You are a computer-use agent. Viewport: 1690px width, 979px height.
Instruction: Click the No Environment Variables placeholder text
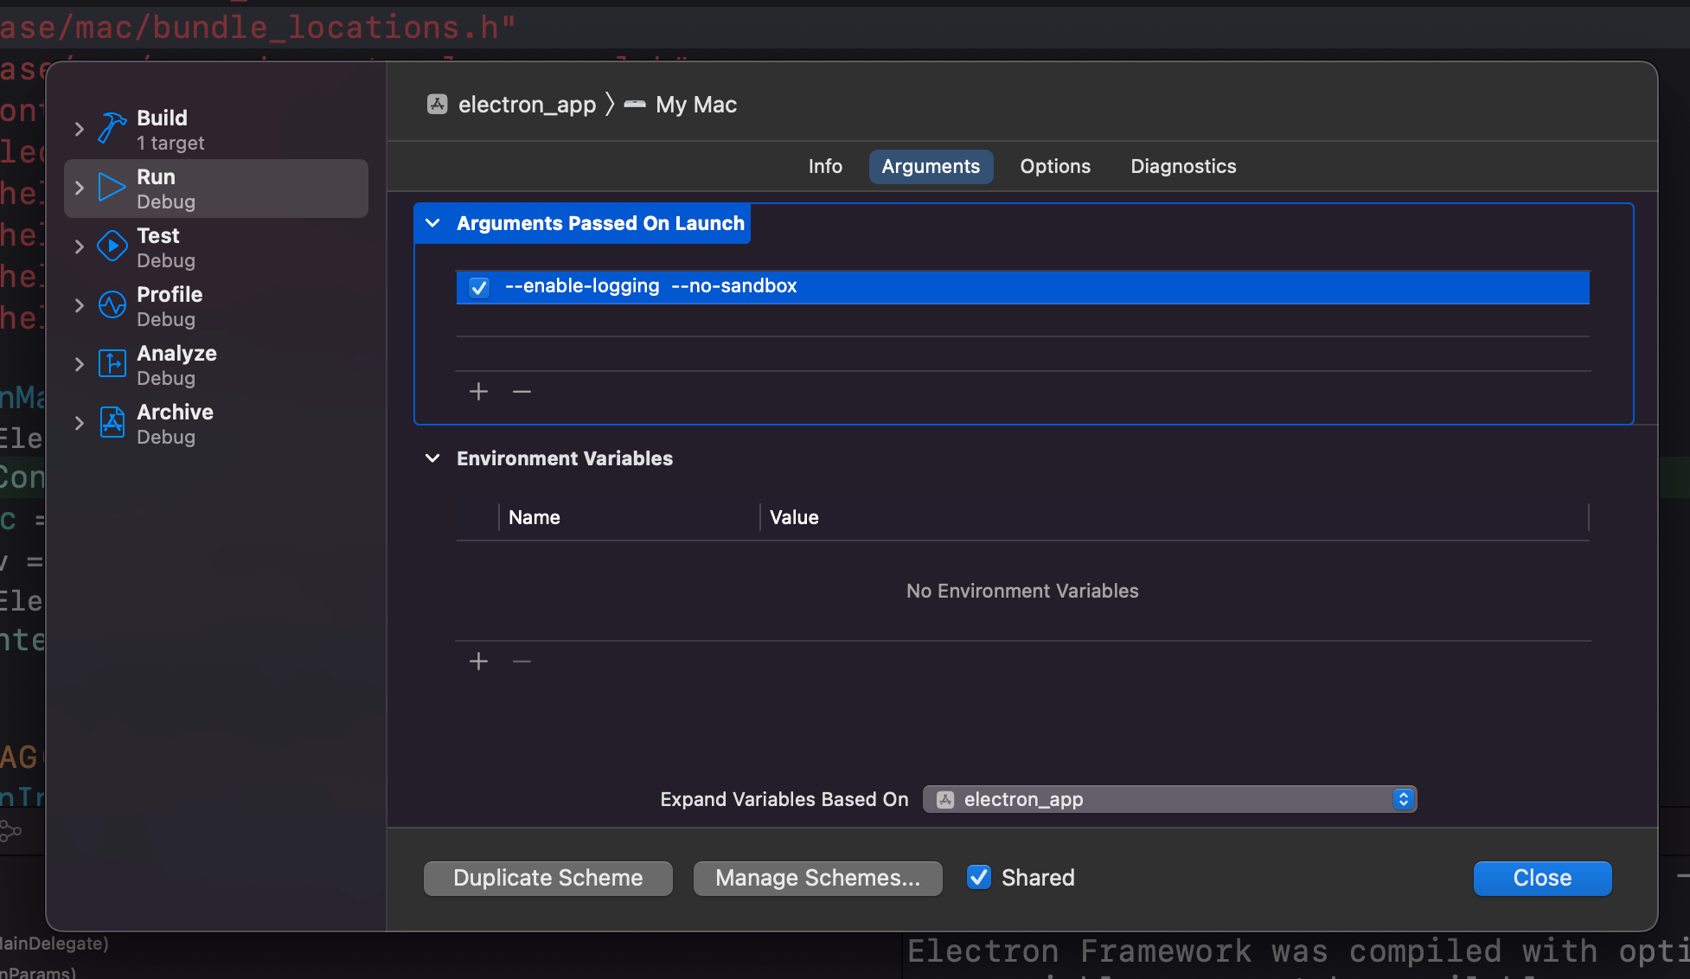(1022, 591)
